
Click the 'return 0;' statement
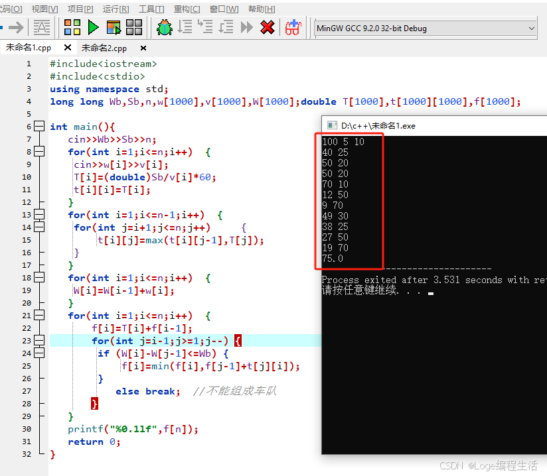click(x=94, y=442)
